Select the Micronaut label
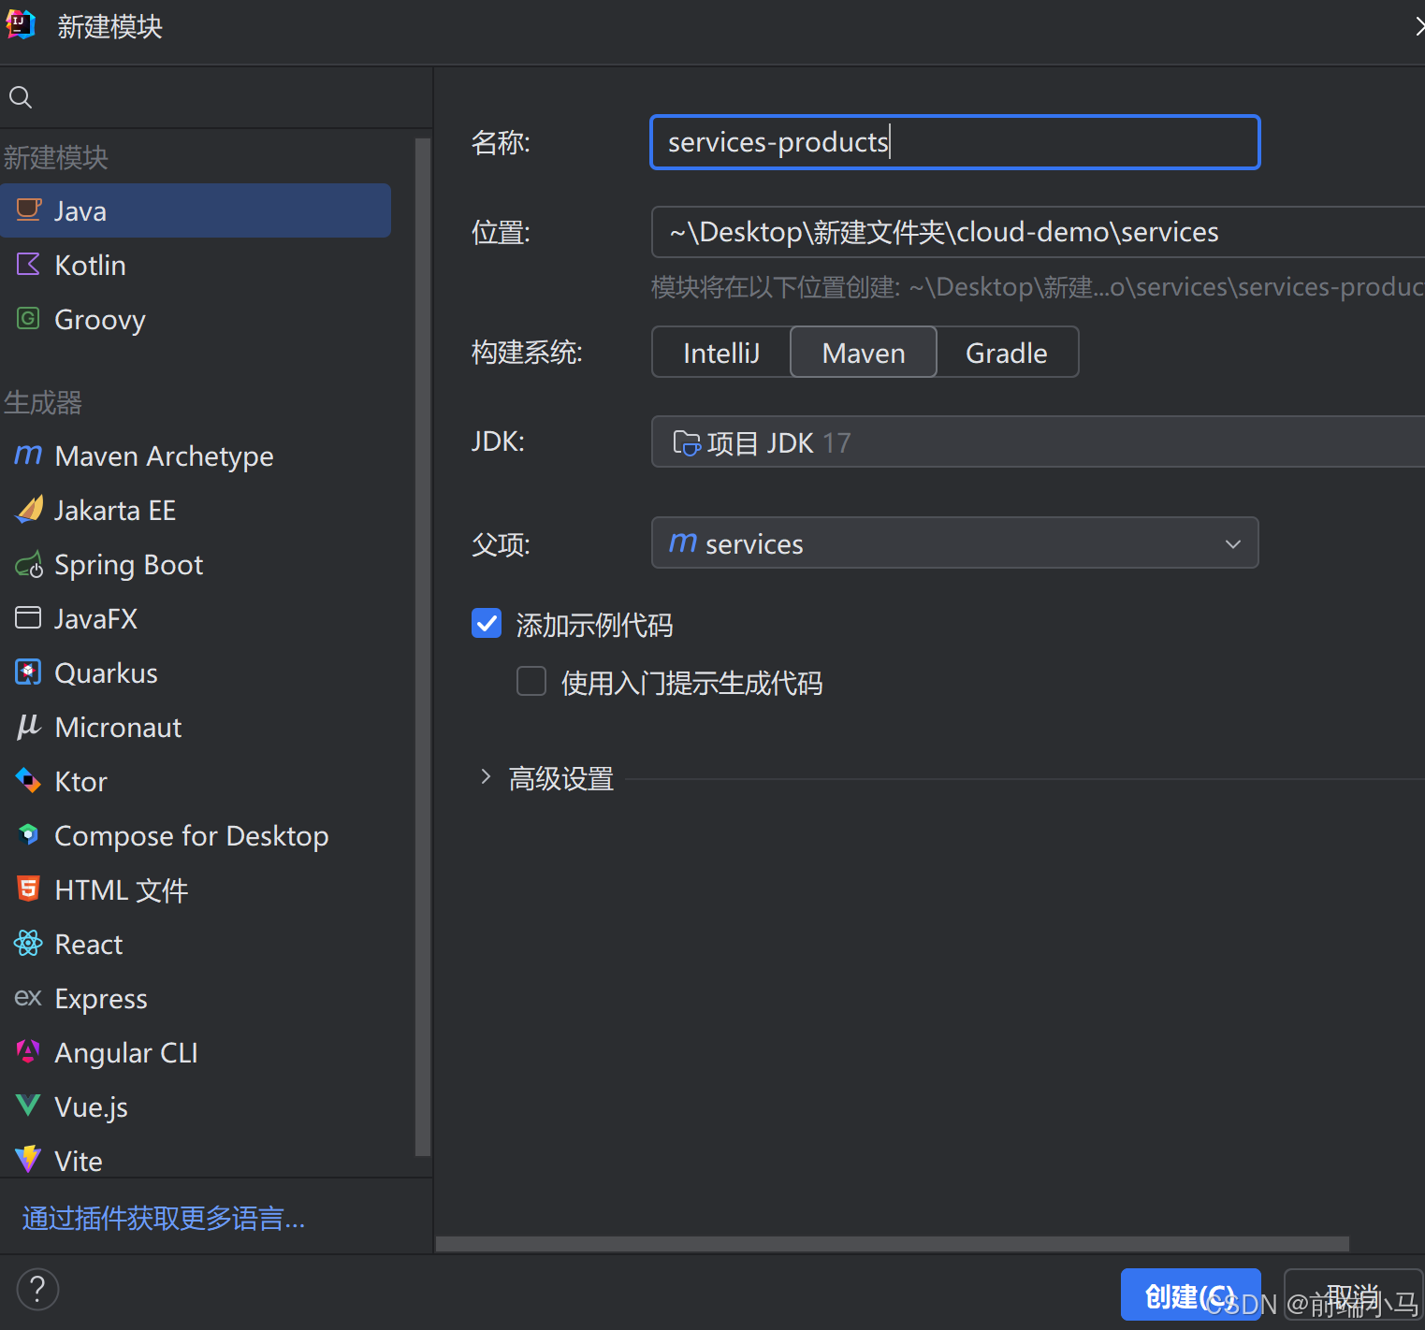The width and height of the screenshot is (1425, 1330). click(x=118, y=728)
